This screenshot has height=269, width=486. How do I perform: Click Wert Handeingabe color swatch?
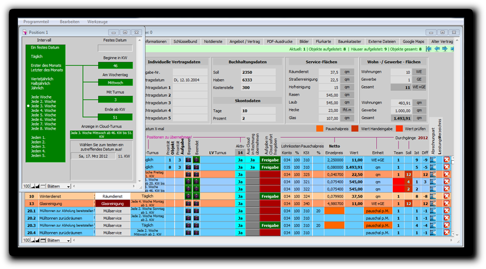355,128
